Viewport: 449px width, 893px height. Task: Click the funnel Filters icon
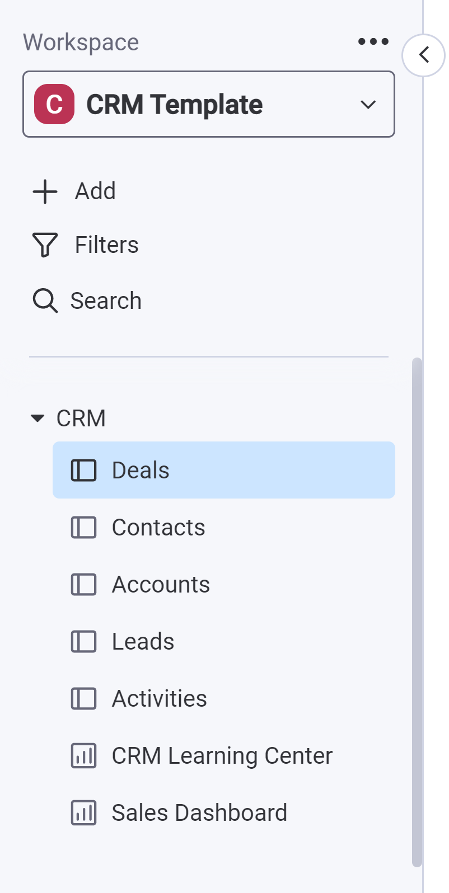coord(45,245)
